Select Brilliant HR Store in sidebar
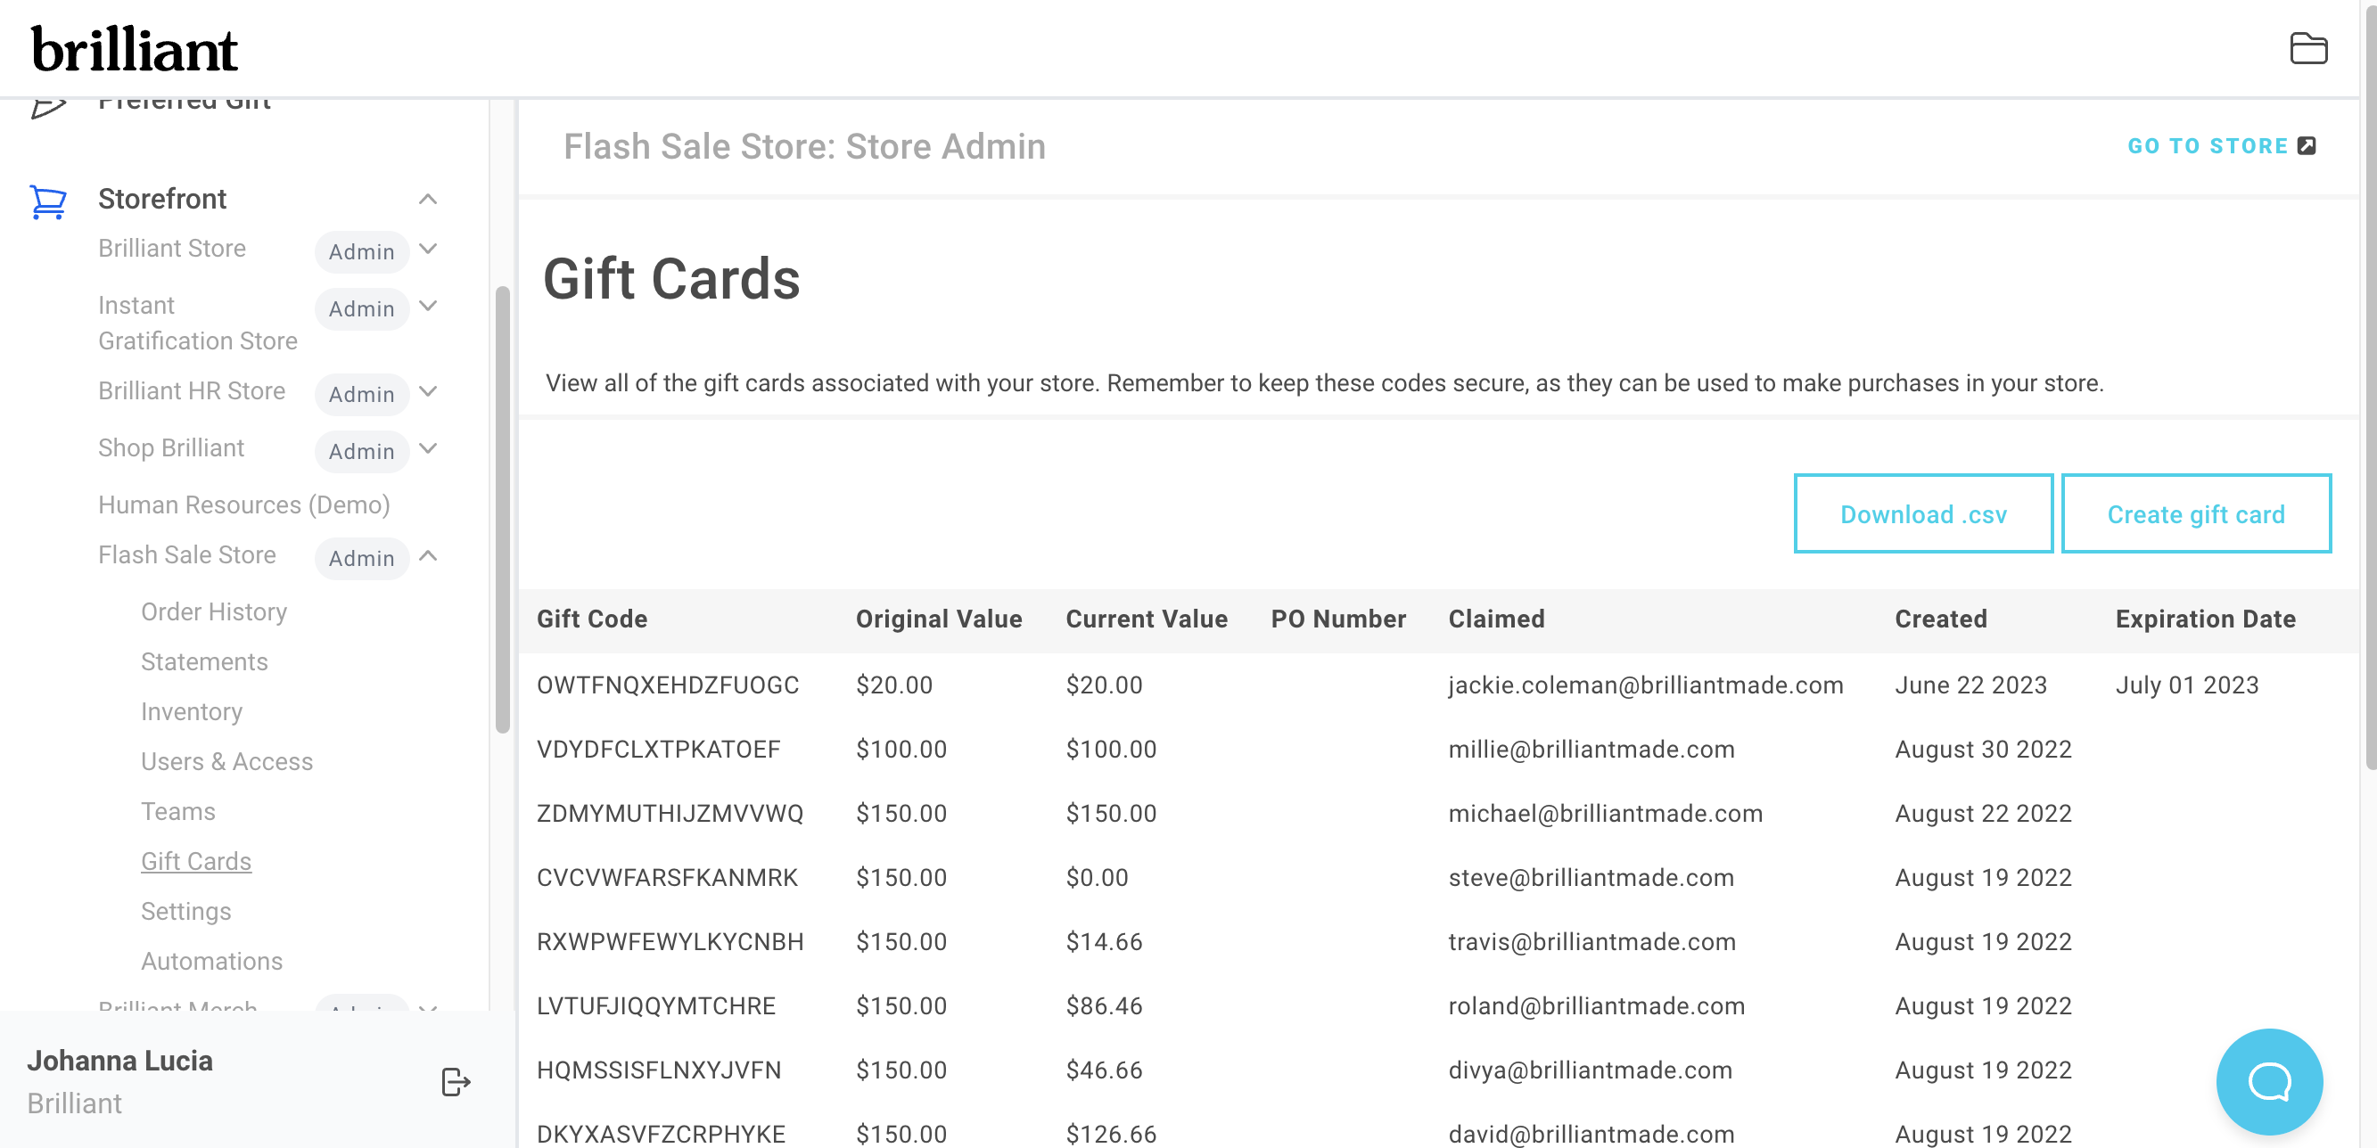 coord(191,391)
